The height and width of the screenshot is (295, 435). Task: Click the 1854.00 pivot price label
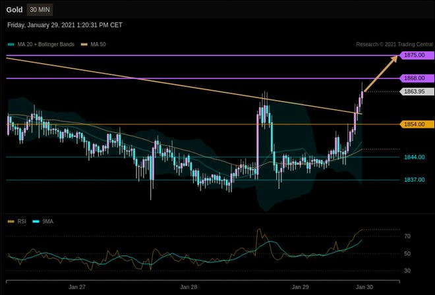coord(417,124)
